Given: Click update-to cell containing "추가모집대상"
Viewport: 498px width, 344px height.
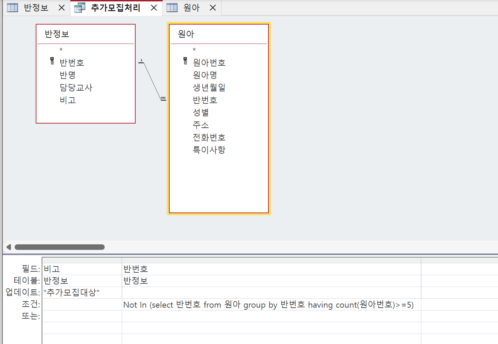Looking at the screenshot, I should pyautogui.click(x=82, y=292).
